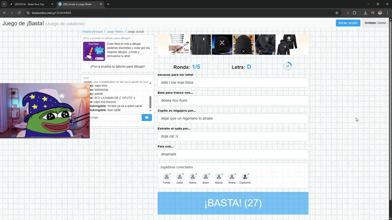392x220 pixels.
Task: Click the Goose player avatar
Action: click(x=193, y=177)
